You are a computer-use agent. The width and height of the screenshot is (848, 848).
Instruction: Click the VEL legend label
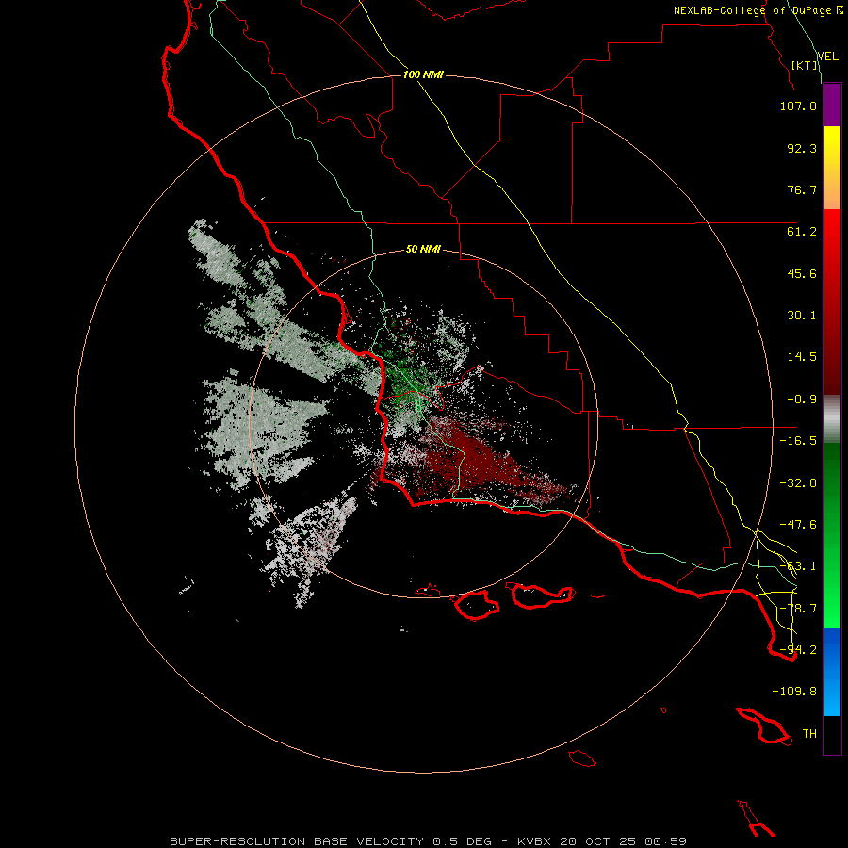827,57
